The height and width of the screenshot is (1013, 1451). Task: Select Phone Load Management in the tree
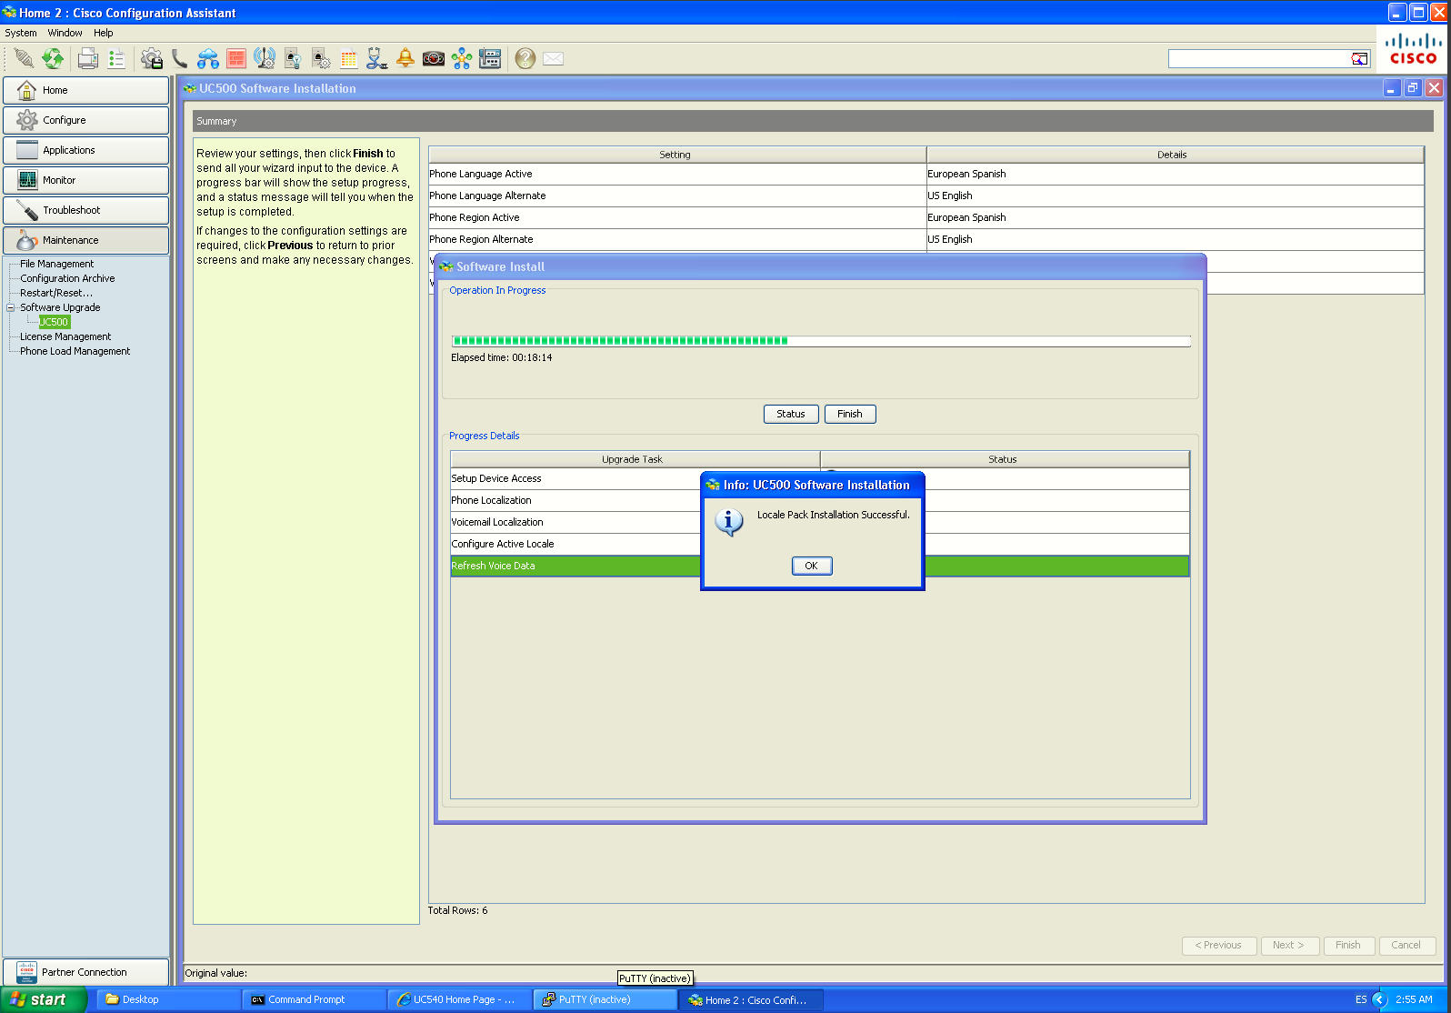click(x=75, y=351)
